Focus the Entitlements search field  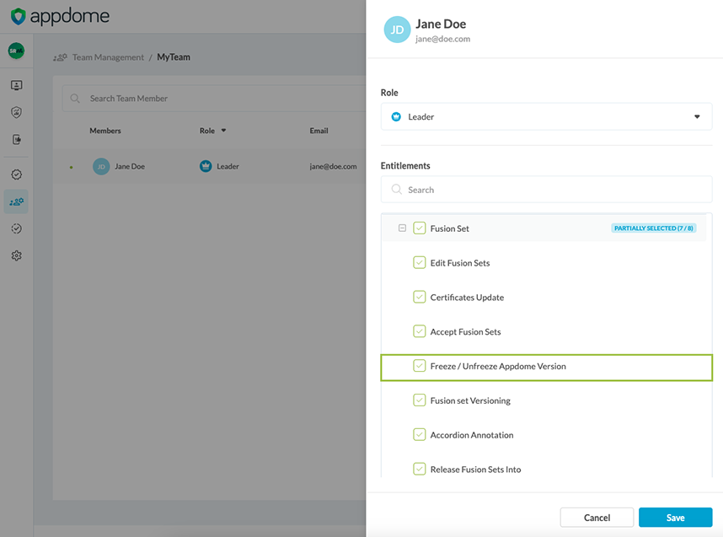[x=546, y=190]
